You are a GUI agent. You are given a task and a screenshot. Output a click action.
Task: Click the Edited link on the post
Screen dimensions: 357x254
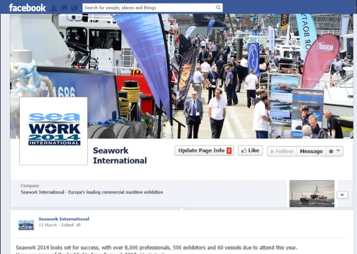(67, 225)
